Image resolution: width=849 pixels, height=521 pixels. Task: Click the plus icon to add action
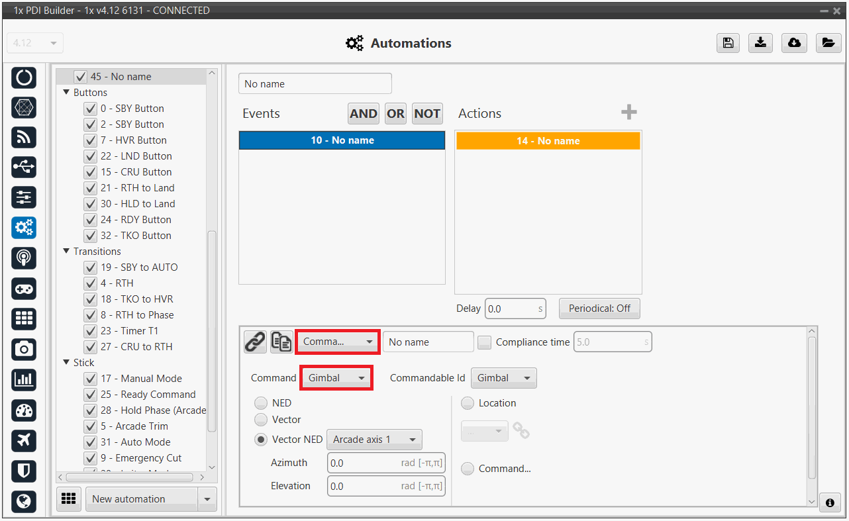pyautogui.click(x=628, y=113)
